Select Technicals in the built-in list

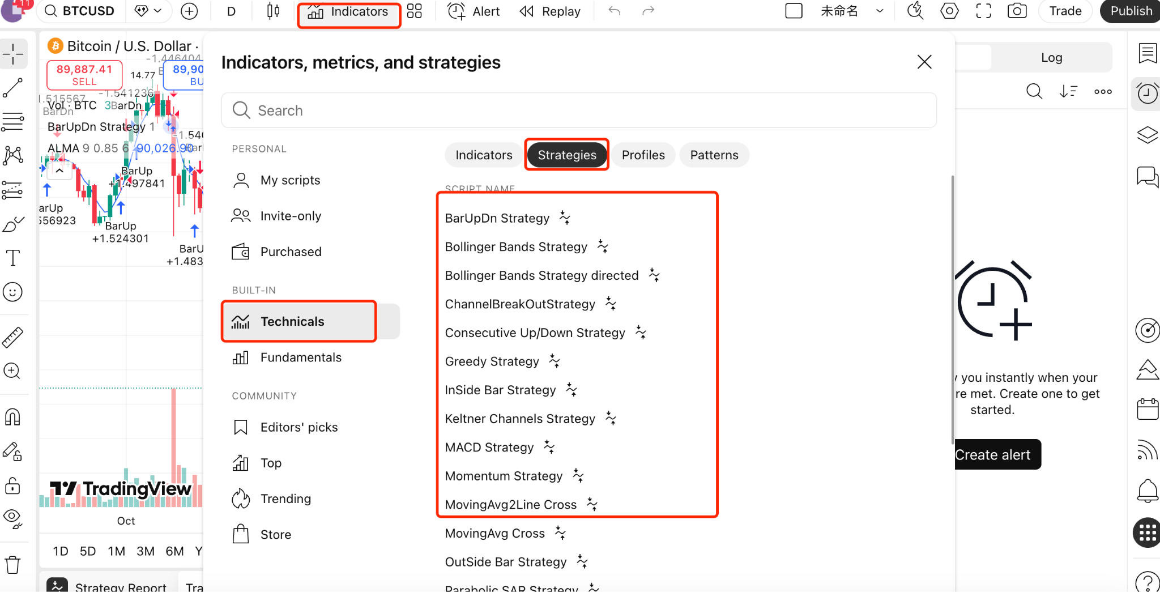click(x=310, y=321)
